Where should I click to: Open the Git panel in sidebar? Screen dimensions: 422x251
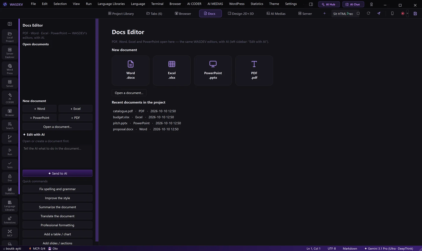point(10,139)
